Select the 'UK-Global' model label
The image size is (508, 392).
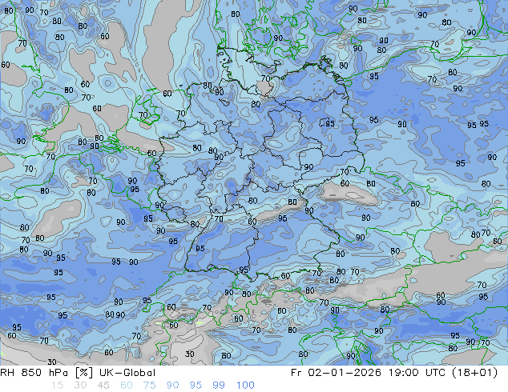click(127, 373)
